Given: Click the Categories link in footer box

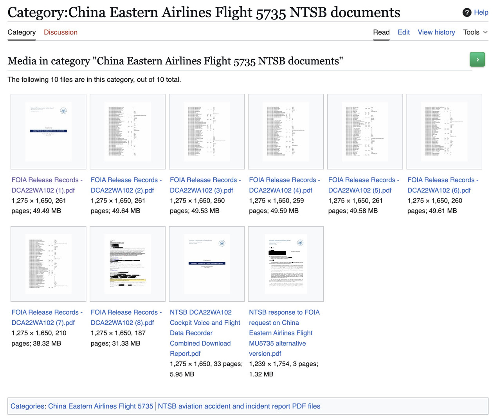Looking at the screenshot, I should pyautogui.click(x=27, y=406).
